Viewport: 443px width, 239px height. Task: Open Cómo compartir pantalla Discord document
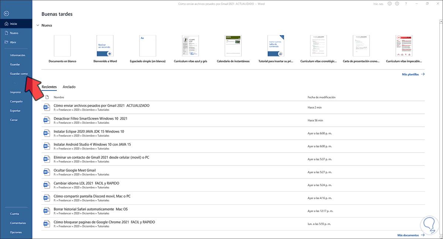(233, 198)
